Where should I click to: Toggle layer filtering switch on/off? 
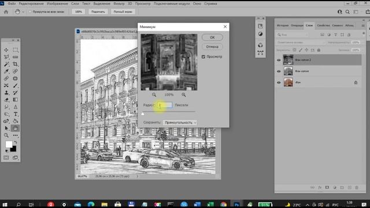(364, 34)
